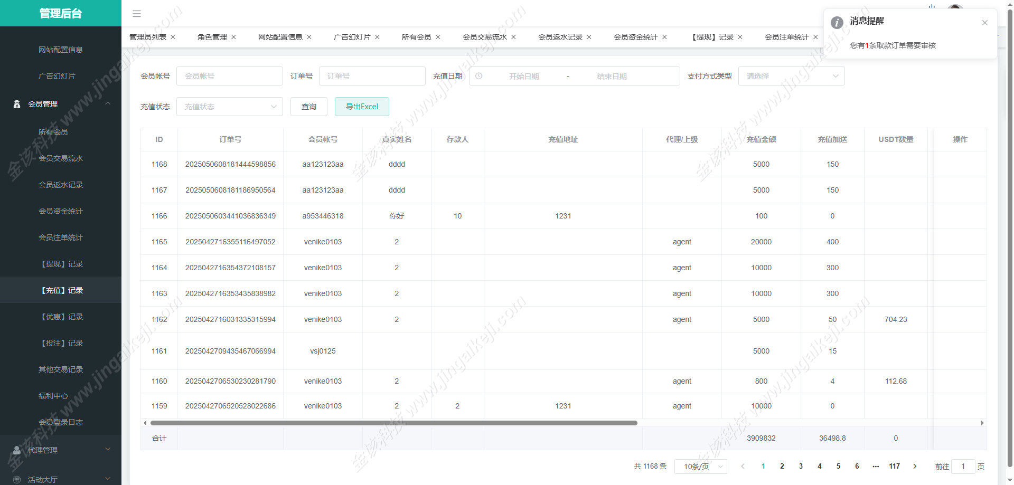This screenshot has height=485, width=1014.
Task: Open the 充值状态 dropdown
Action: tap(230, 107)
